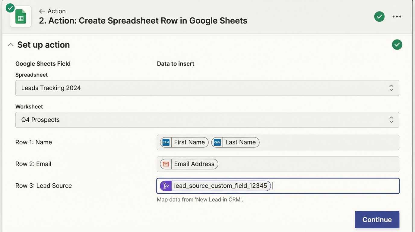415x232 pixels.
Task: Click the Continue button
Action: 377,220
